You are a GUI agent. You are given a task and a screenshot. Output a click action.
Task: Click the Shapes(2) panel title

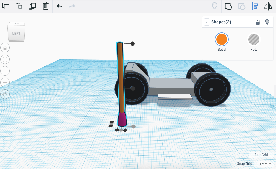coord(221,22)
